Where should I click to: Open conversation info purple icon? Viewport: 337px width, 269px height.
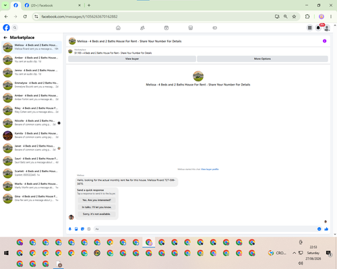tap(324, 41)
